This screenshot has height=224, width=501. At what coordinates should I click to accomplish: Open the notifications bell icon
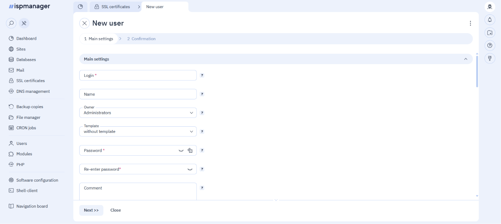[490, 20]
